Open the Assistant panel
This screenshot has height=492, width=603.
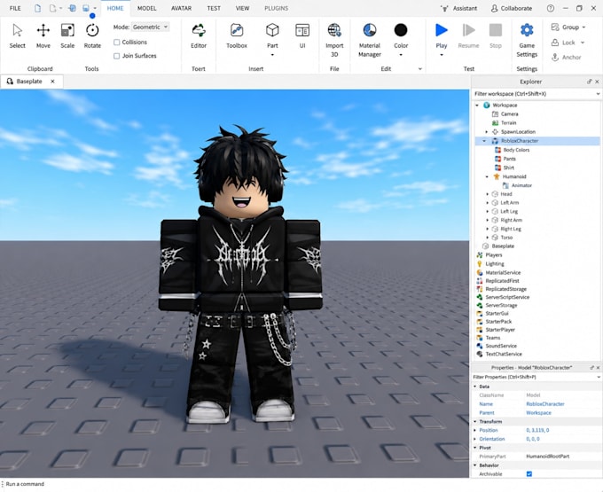458,8
